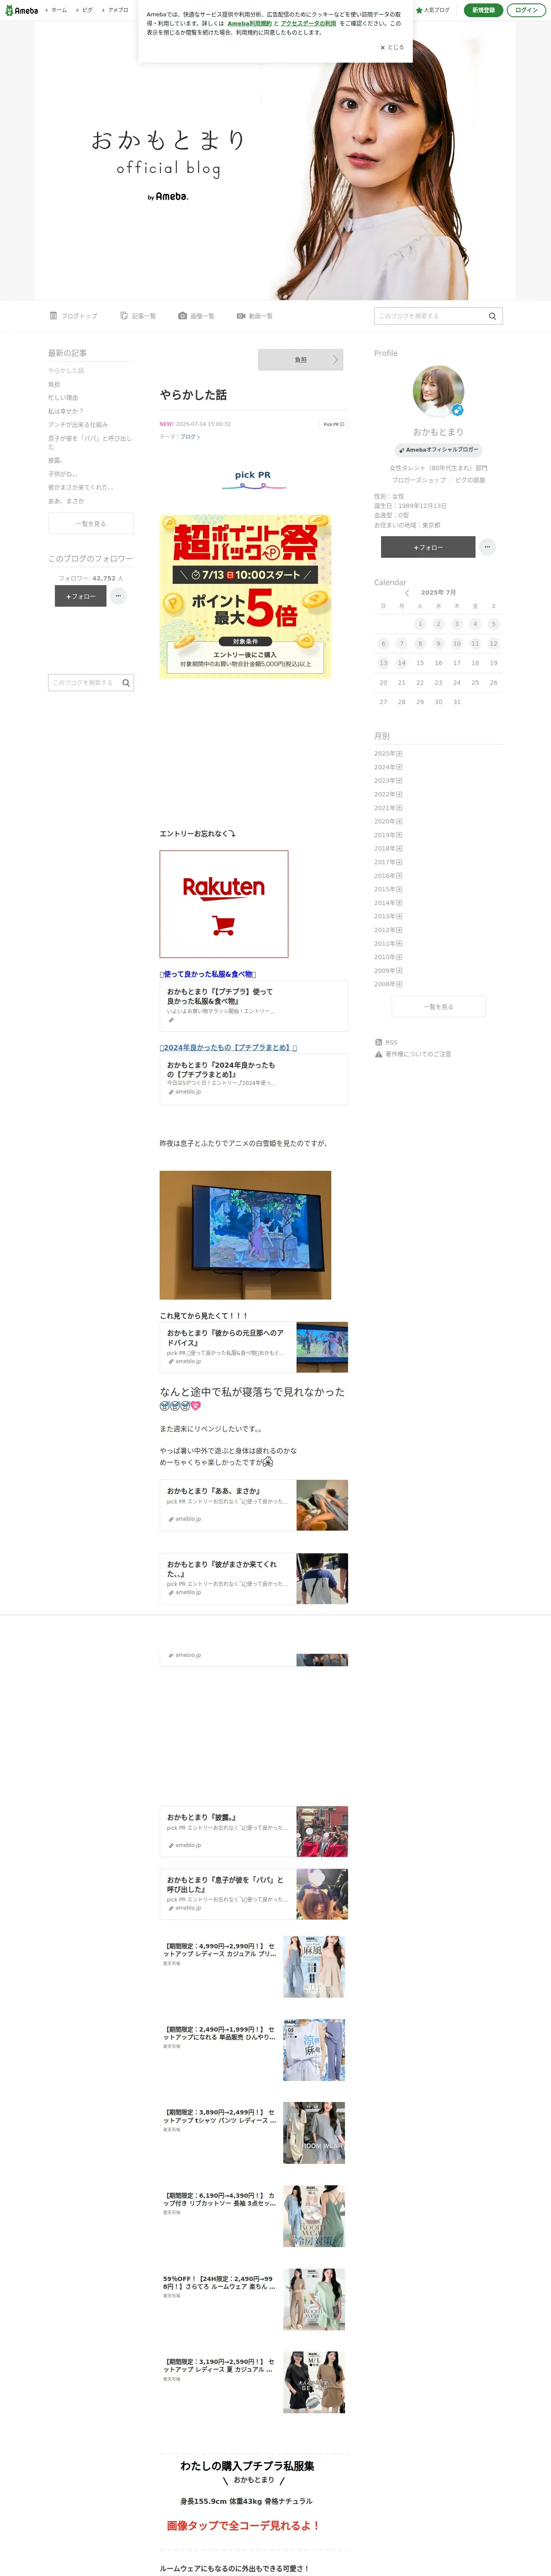The height and width of the screenshot is (2576, 551).
Task: Click 一覧を見る under the monthly archive
Action: 438,1007
